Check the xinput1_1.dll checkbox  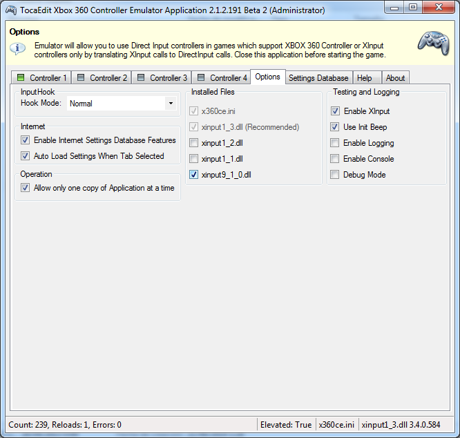pyautogui.click(x=193, y=159)
